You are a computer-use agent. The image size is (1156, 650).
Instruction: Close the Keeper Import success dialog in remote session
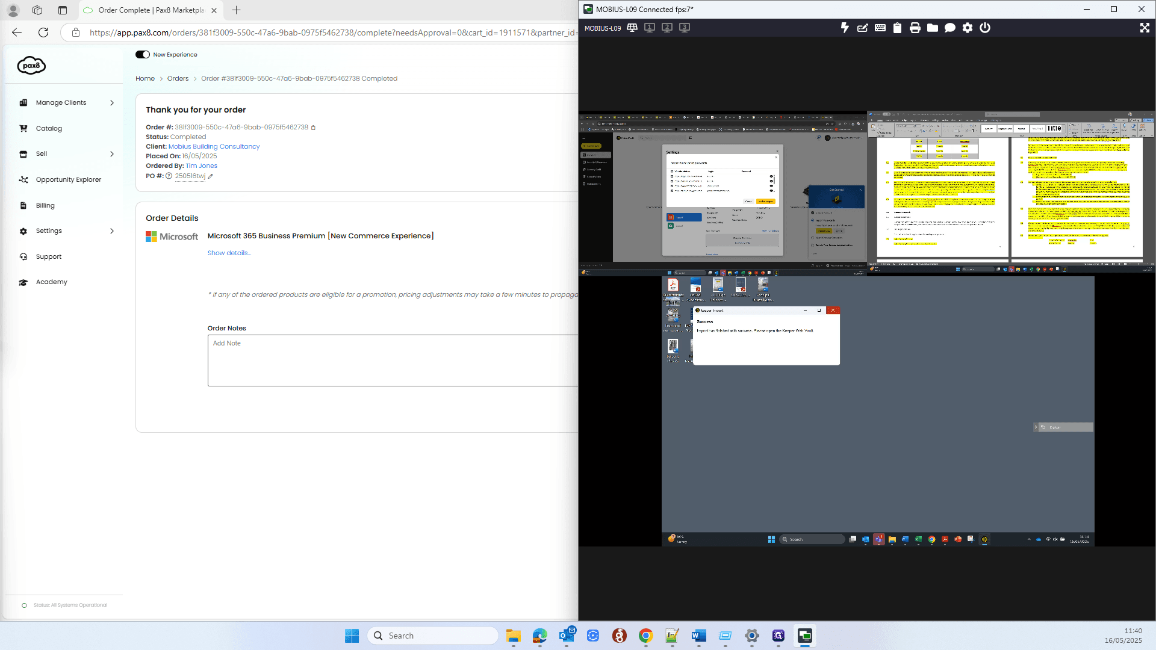click(x=833, y=311)
